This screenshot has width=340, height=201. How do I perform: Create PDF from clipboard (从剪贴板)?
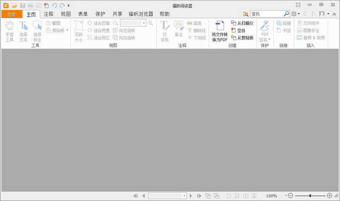point(242,37)
